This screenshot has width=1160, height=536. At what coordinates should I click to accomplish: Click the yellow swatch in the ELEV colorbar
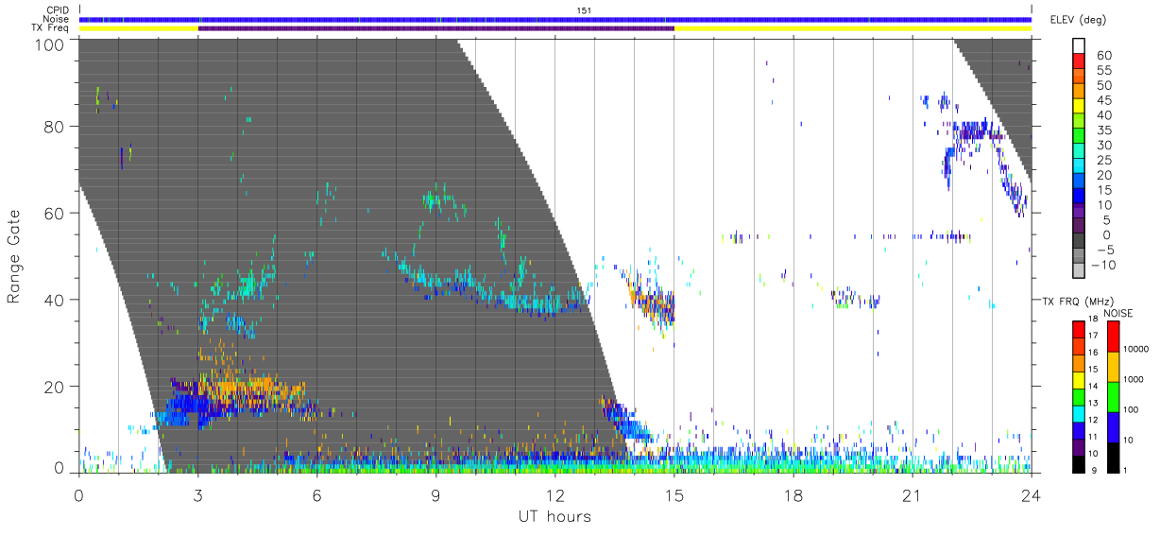1079,107
